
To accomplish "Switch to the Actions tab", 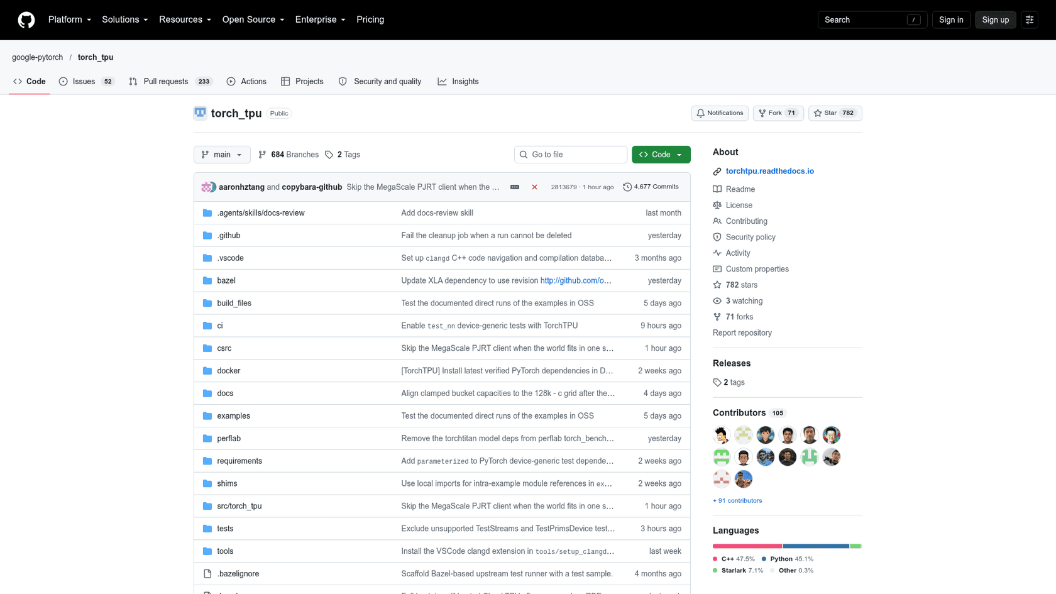I will click(x=246, y=82).
